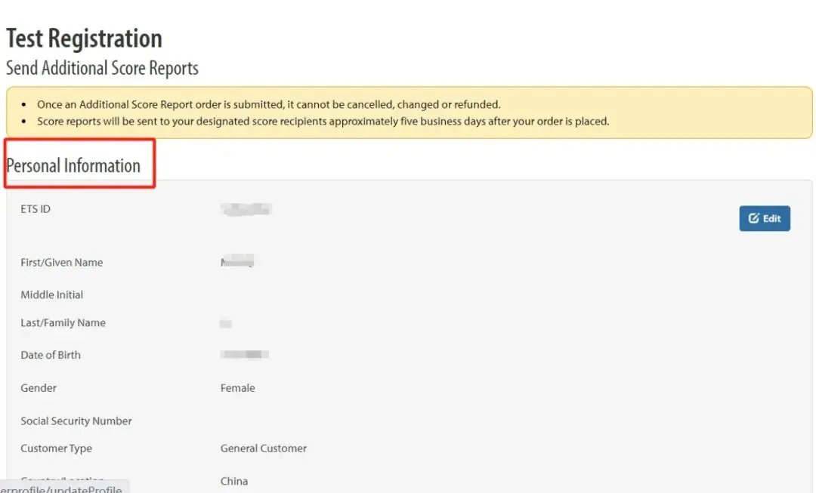Click the blue Edit button
This screenshot has width=816, height=493.
coord(764,218)
